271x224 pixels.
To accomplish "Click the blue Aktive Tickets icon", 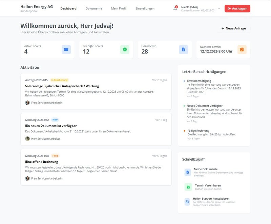I will click(66, 50).
